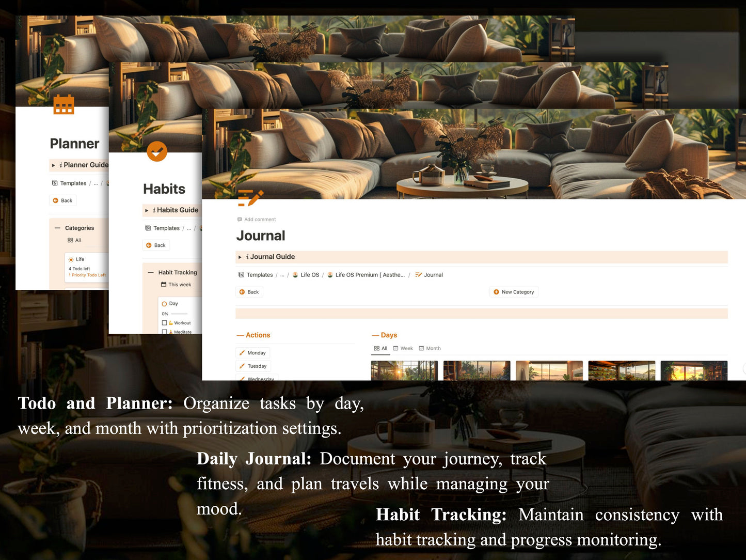746x560 pixels.
Task: Click the grid icon beside All in Planner Categories
Action: pyautogui.click(x=70, y=240)
